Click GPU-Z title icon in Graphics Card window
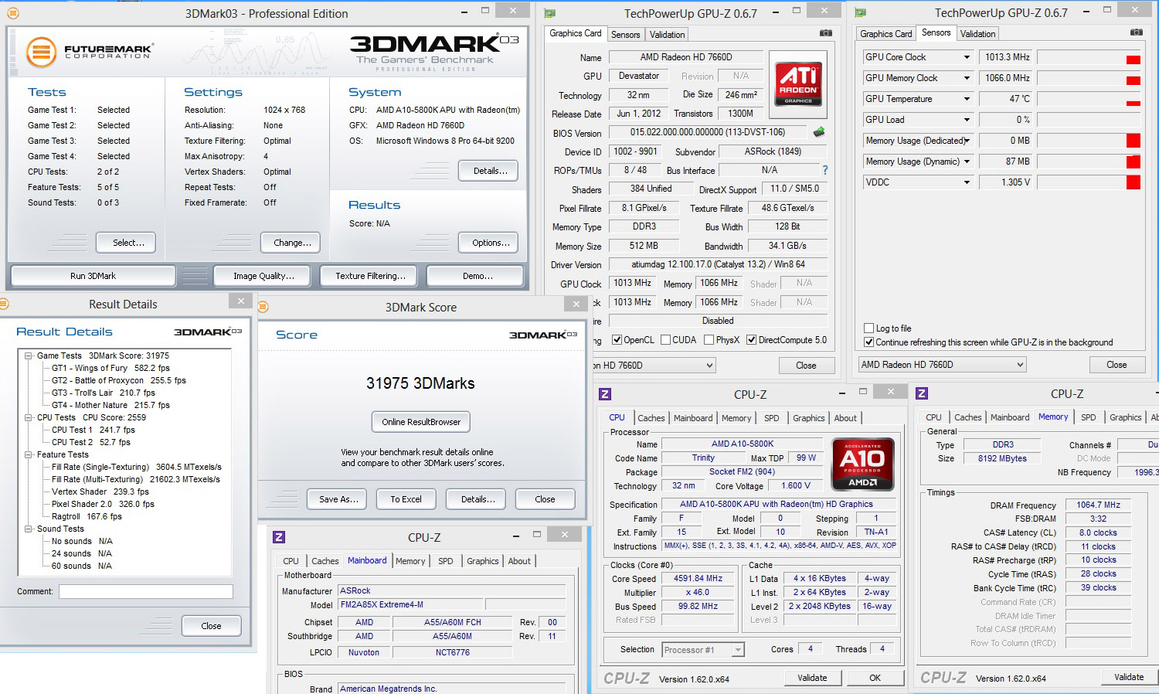Image resolution: width=1159 pixels, height=694 pixels. click(549, 13)
